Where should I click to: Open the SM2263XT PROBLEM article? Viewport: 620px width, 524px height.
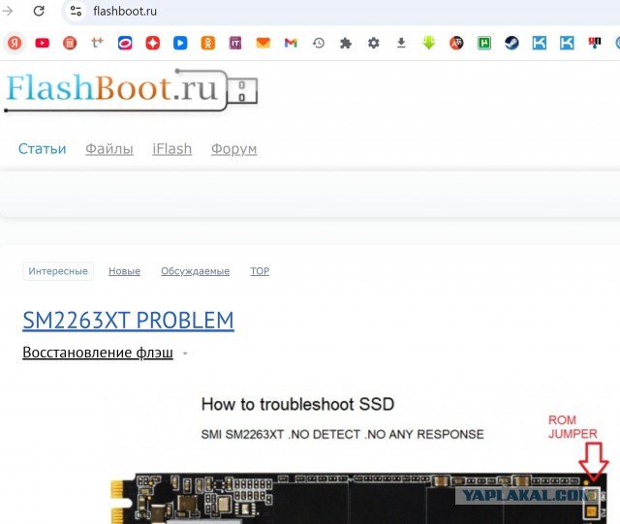[128, 320]
